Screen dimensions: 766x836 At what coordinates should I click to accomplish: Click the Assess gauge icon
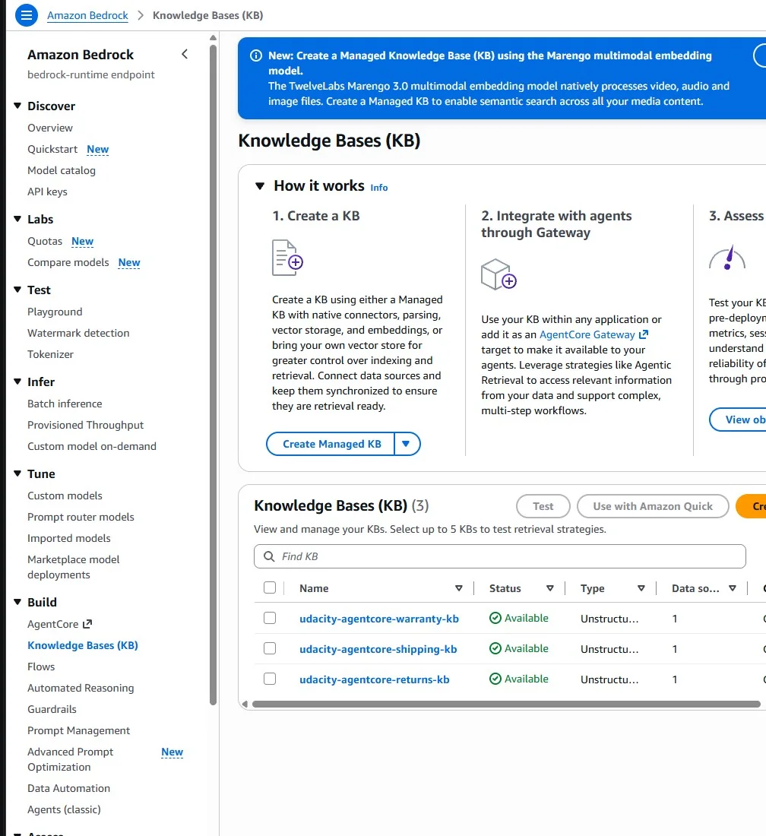point(727,258)
